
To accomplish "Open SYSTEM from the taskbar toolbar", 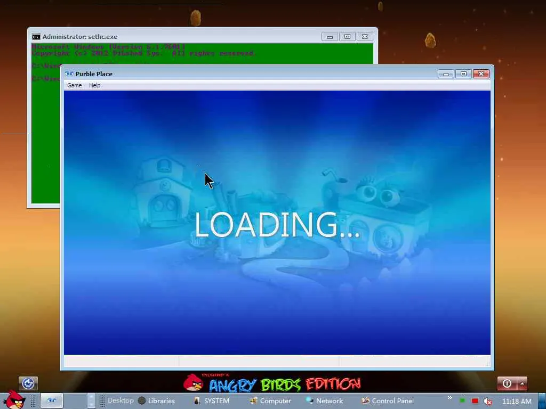I will pyautogui.click(x=212, y=400).
